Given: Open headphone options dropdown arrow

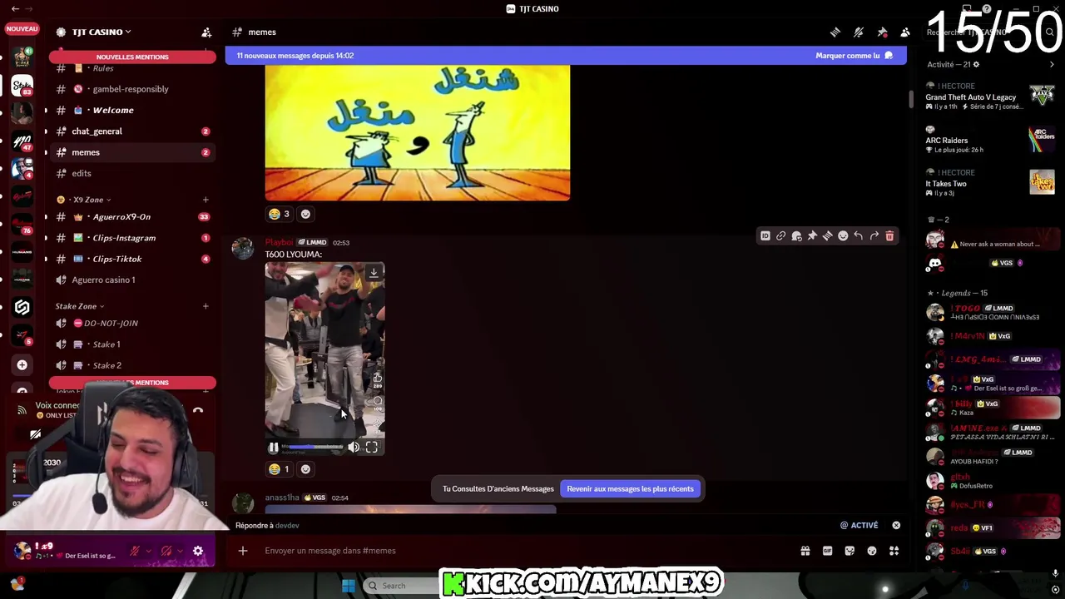Looking at the screenshot, I should pos(181,551).
